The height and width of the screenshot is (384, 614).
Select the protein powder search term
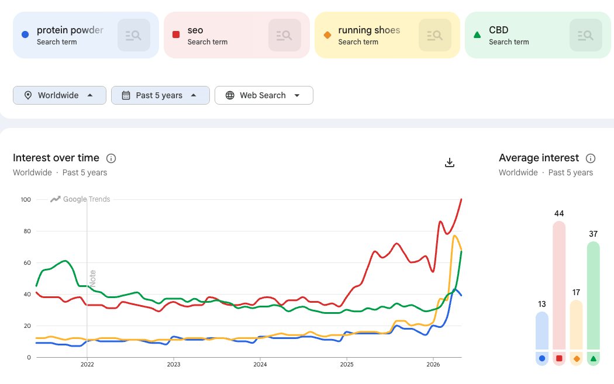[70, 30]
